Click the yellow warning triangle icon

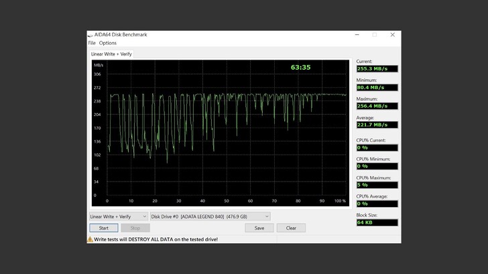pos(90,239)
